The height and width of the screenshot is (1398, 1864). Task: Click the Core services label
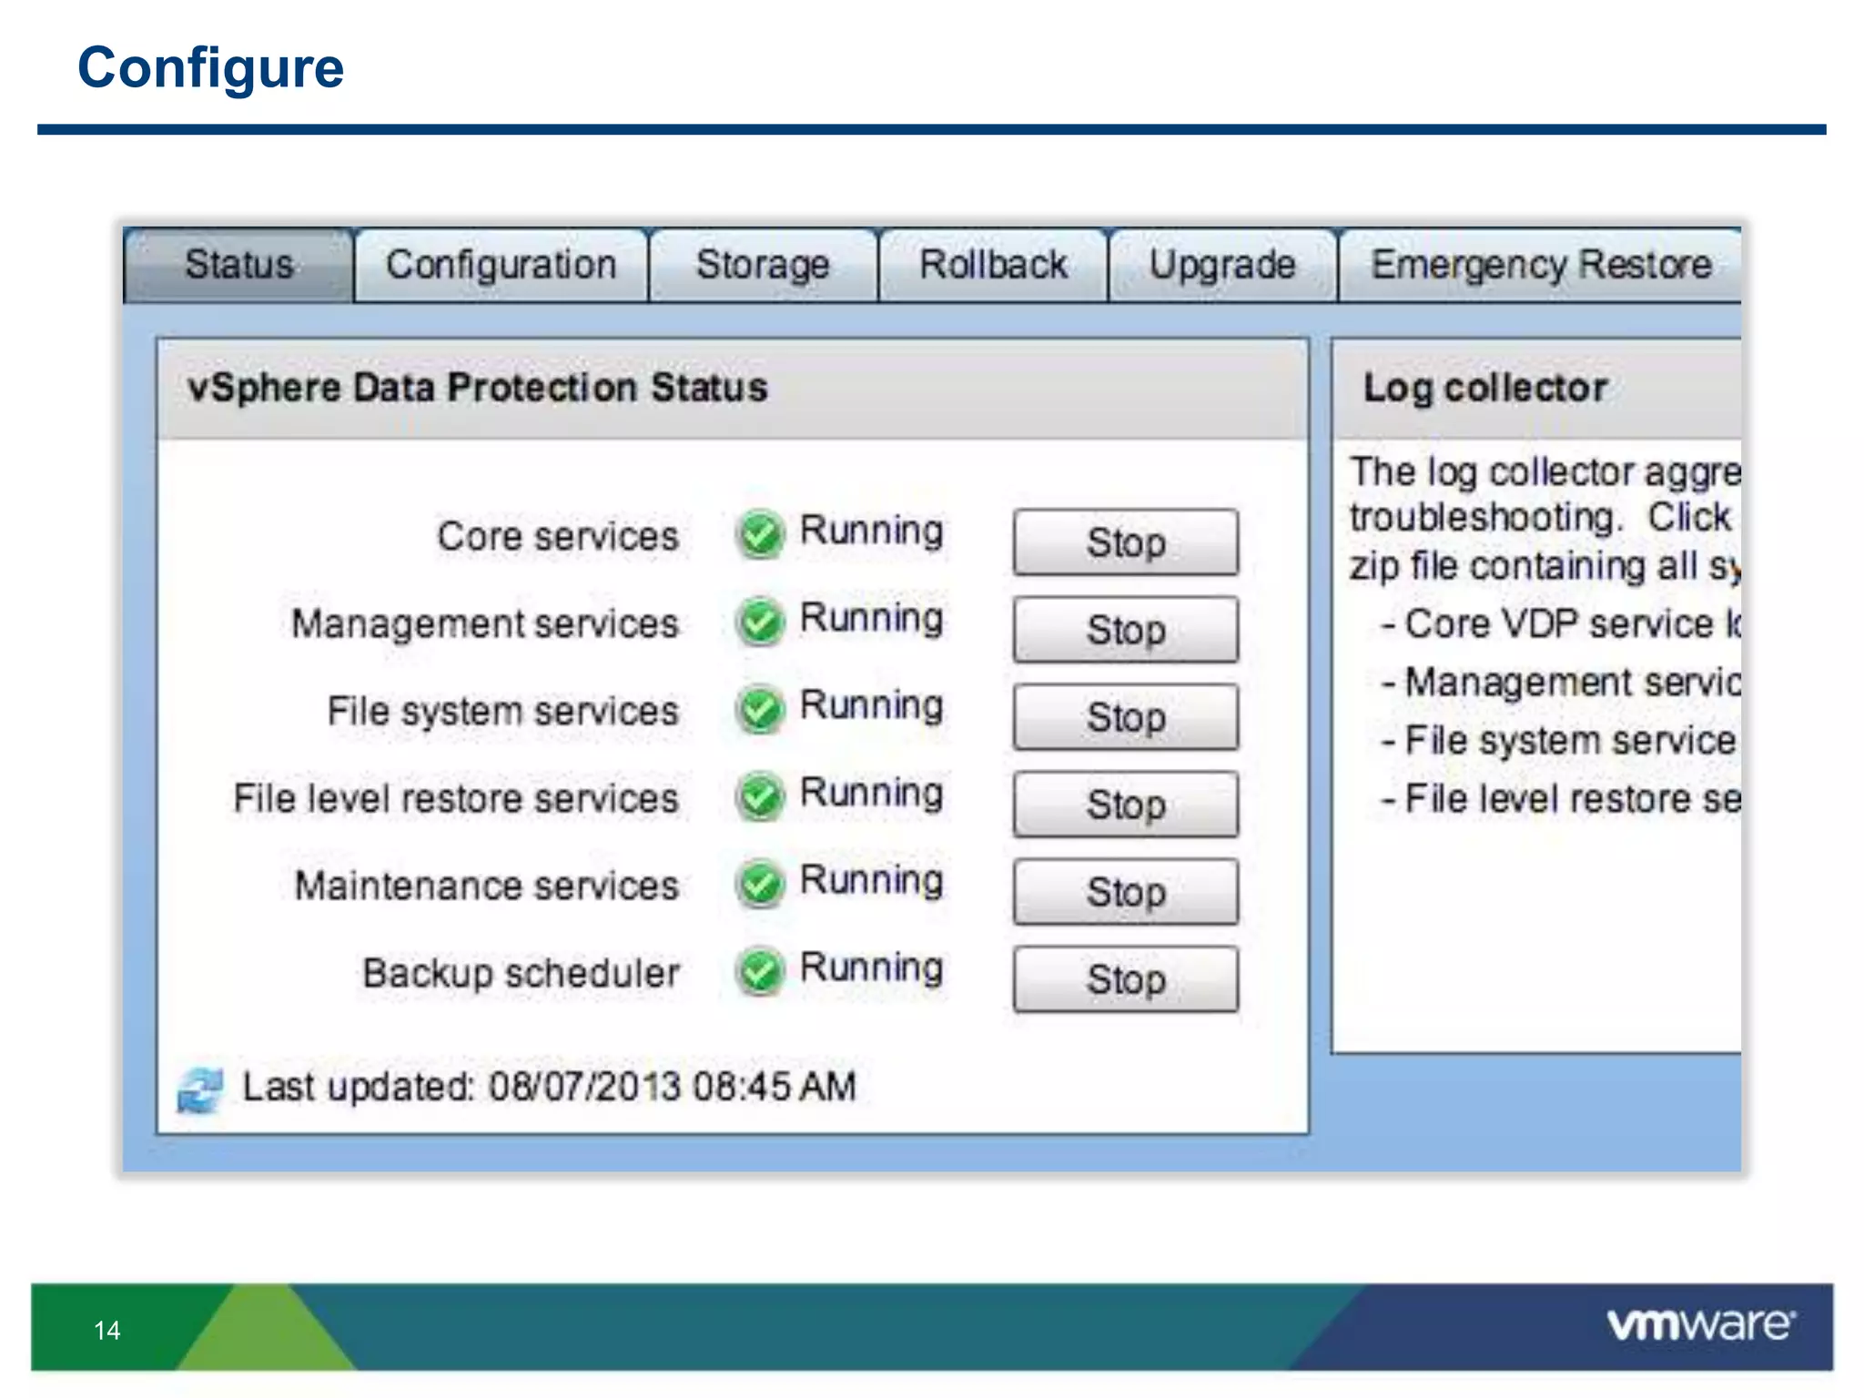558,536
